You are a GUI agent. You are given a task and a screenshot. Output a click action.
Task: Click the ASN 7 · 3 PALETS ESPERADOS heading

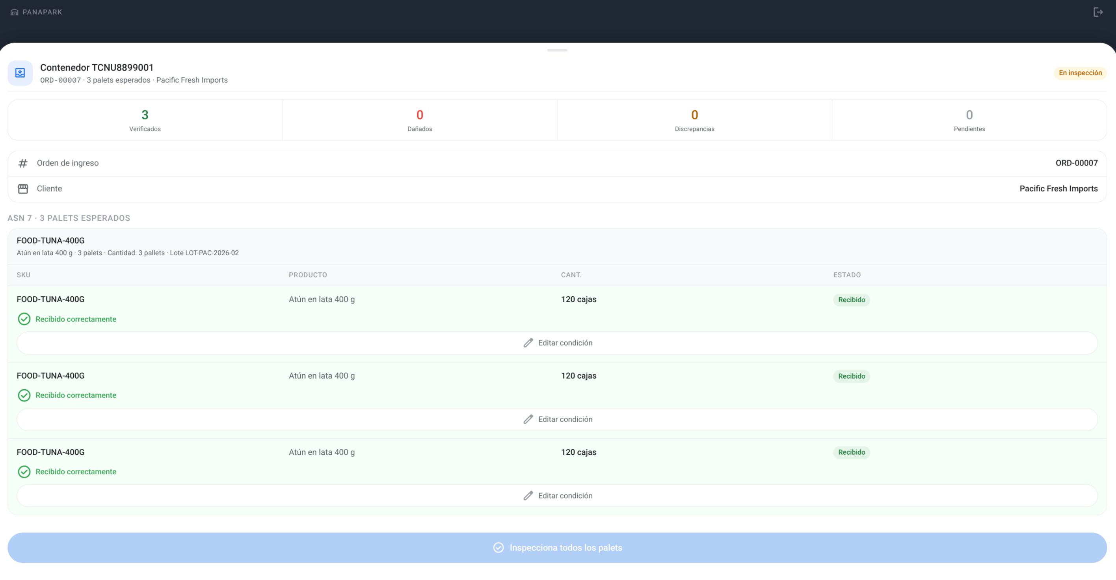[69, 218]
